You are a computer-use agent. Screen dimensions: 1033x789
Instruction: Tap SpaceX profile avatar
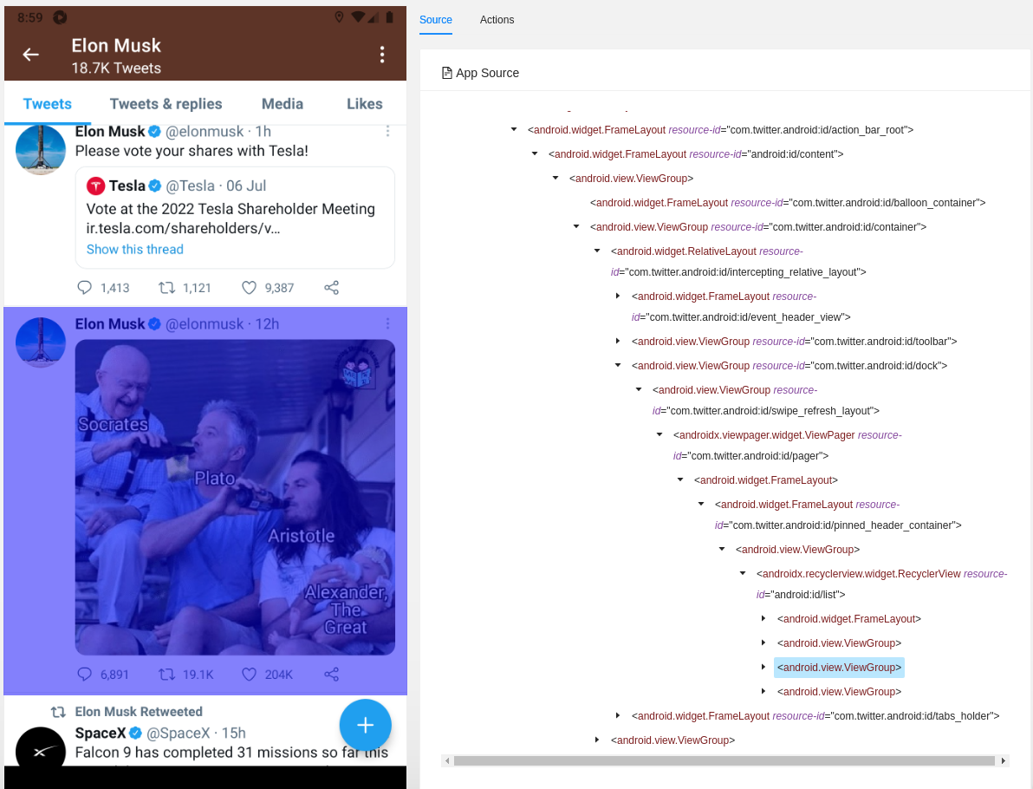click(40, 747)
